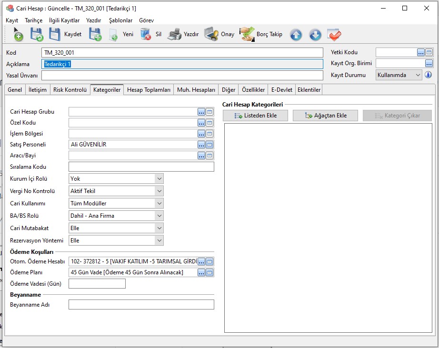439x348 pixels.
Task: Open the Vergi No Kontrolü dropdown
Action: pyautogui.click(x=159, y=191)
